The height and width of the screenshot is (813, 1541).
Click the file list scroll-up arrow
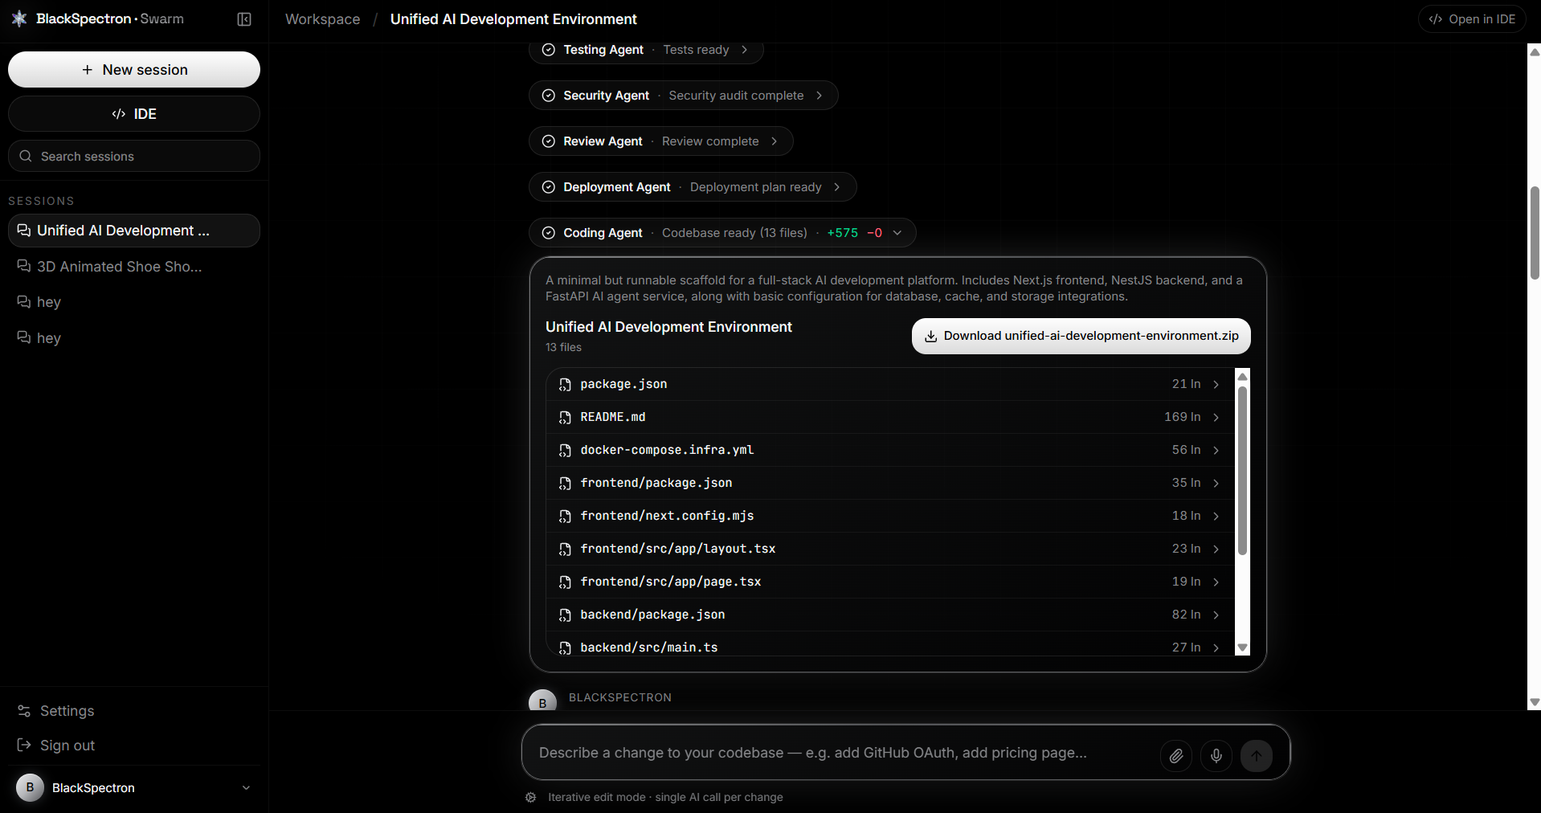(x=1242, y=376)
